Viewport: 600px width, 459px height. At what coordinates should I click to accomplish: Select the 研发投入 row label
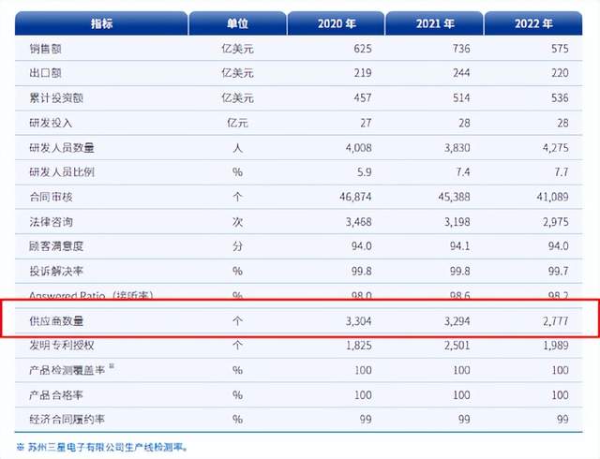click(x=51, y=123)
